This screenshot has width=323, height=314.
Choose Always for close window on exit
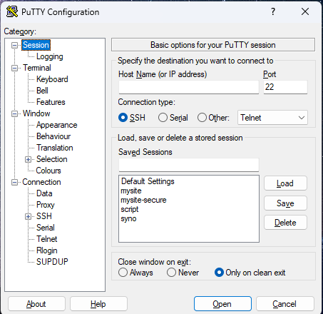(x=123, y=273)
